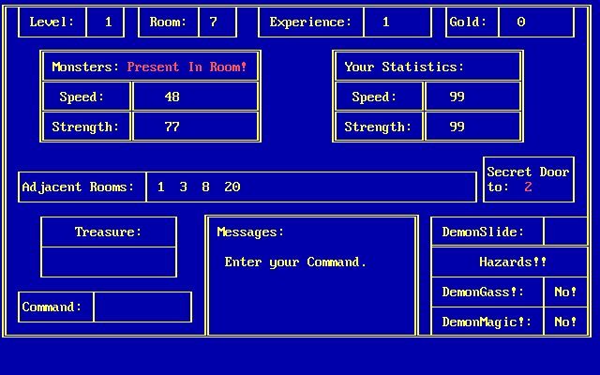Click the 'DemonSlide:' label
600x375 pixels.
pos(483,232)
